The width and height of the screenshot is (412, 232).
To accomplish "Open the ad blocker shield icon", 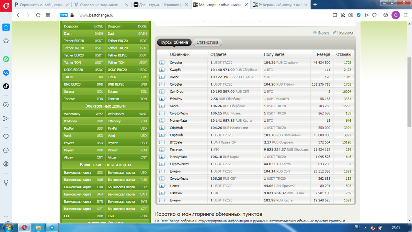I will point(358,15).
